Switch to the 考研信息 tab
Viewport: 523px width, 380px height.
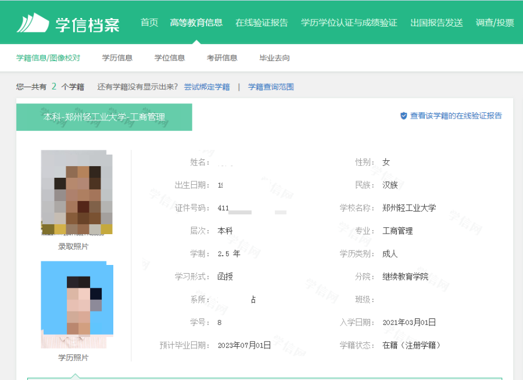(222, 58)
